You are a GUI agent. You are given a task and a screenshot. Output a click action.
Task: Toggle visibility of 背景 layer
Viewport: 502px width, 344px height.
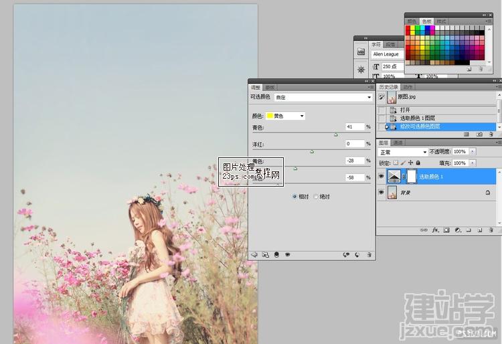(381, 192)
